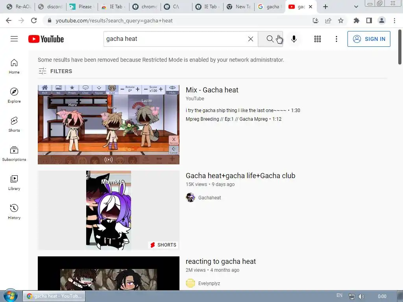
Task: Click the 'i try the gacha ship thing' playlist entry
Action: coord(243,110)
